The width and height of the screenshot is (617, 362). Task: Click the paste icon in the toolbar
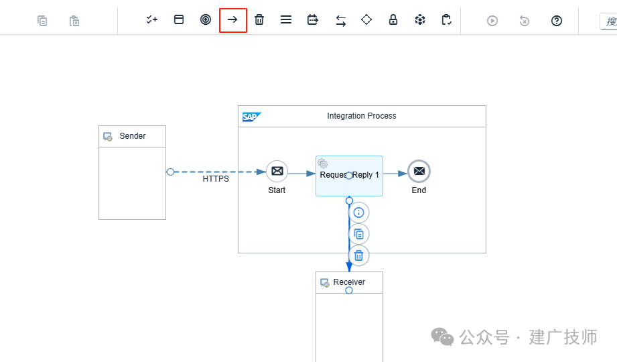pyautogui.click(x=74, y=21)
